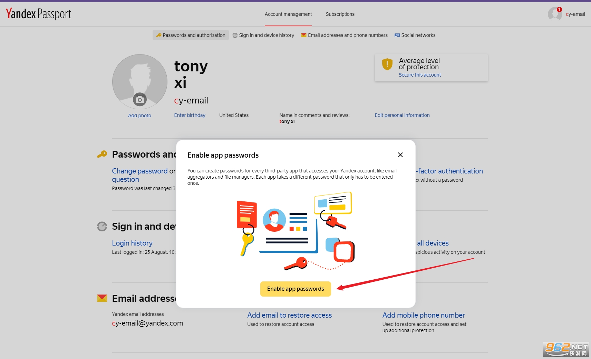Select Passwords and authorization section tab

191,35
